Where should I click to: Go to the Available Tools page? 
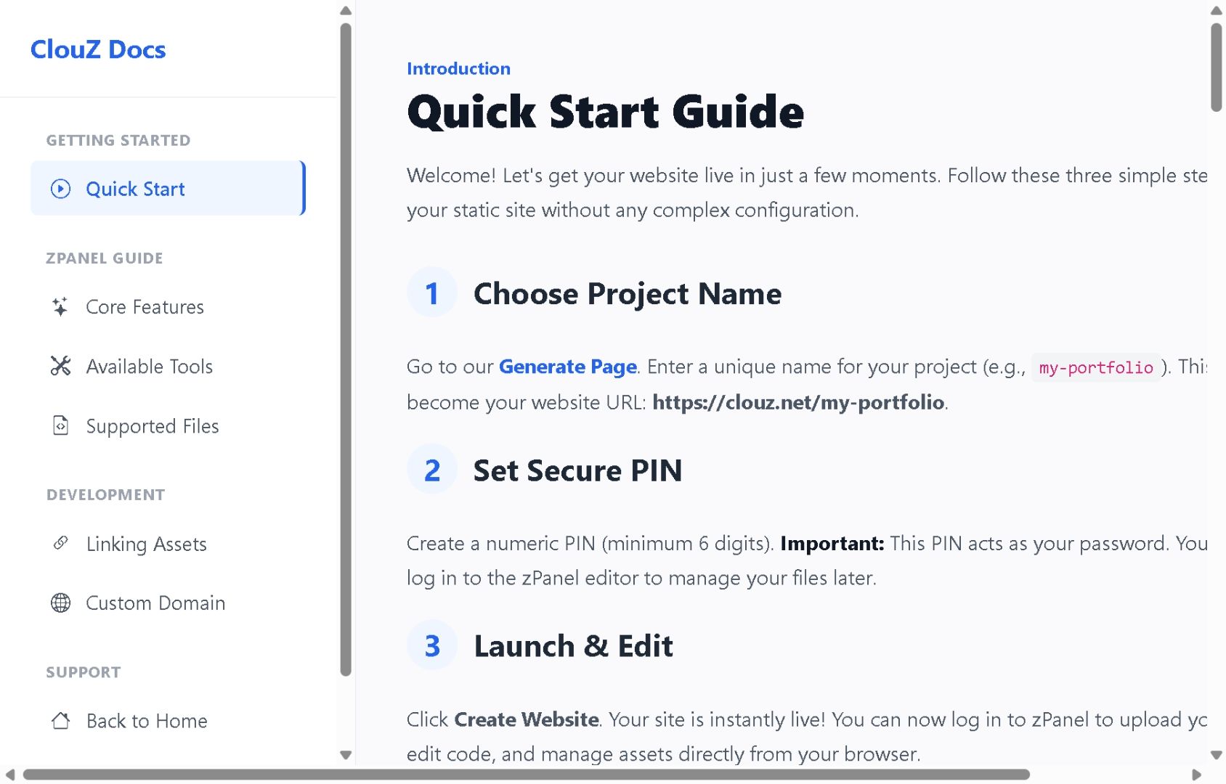coord(149,367)
